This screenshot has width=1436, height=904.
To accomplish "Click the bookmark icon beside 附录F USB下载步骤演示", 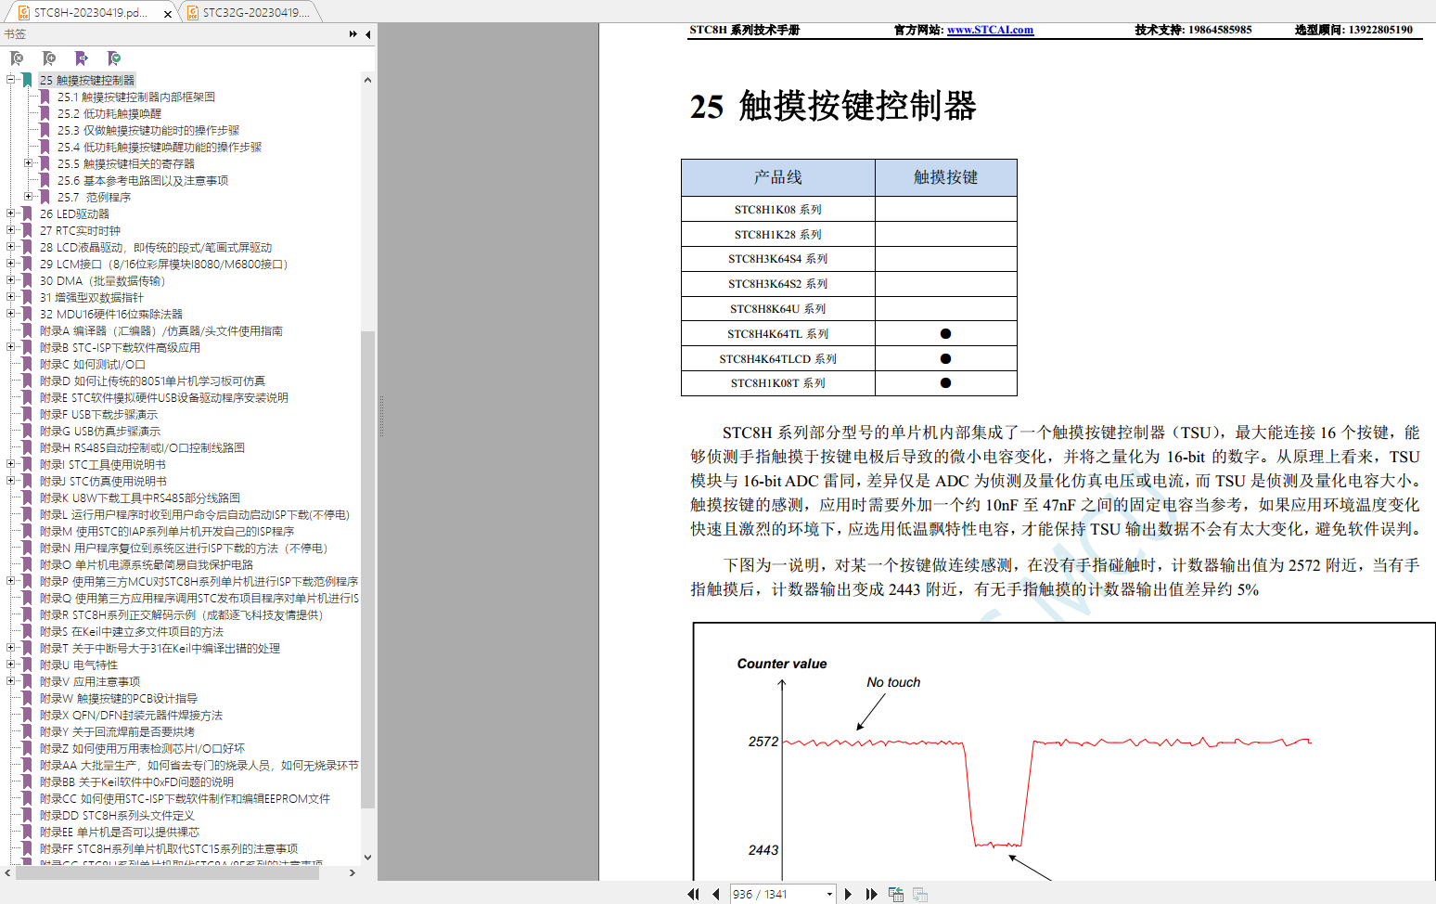I will point(27,414).
